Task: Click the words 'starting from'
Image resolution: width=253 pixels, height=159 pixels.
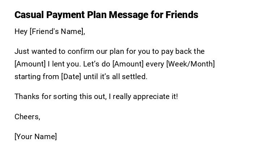Action: click(37, 77)
